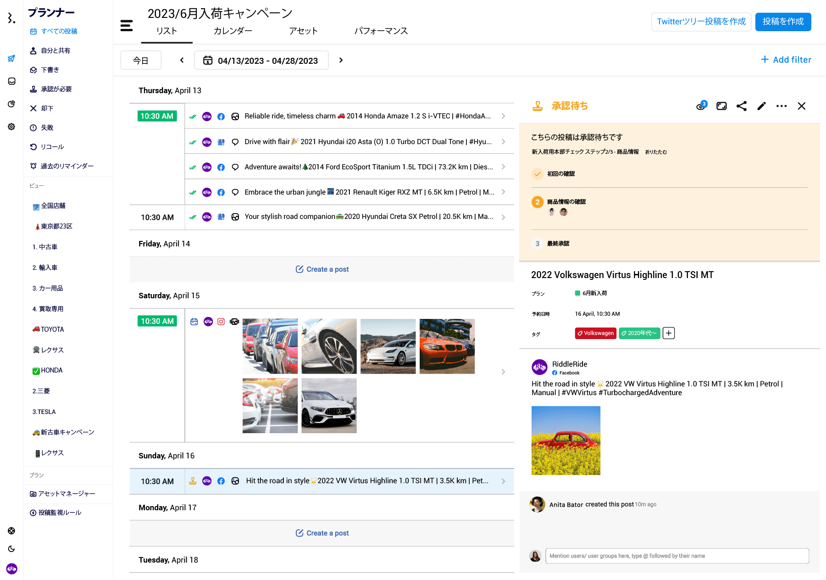Toggle the first approval step checkmark
The width and height of the screenshot is (826, 580).
[537, 174]
